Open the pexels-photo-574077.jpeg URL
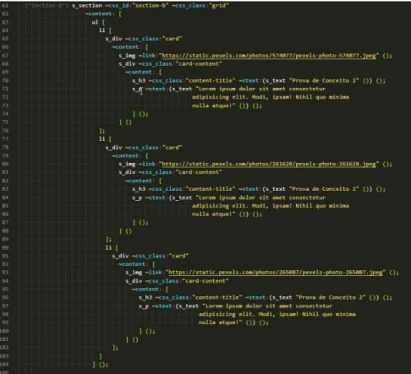The width and height of the screenshot is (411, 374). tap(269, 56)
